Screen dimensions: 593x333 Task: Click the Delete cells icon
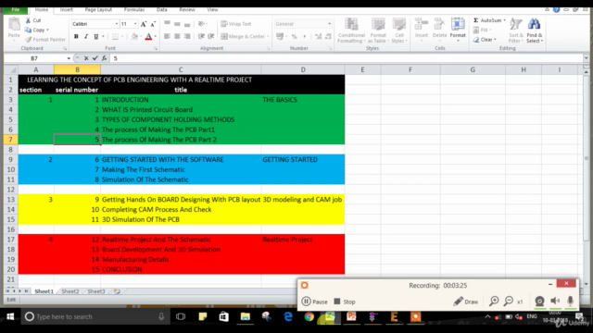[439, 25]
